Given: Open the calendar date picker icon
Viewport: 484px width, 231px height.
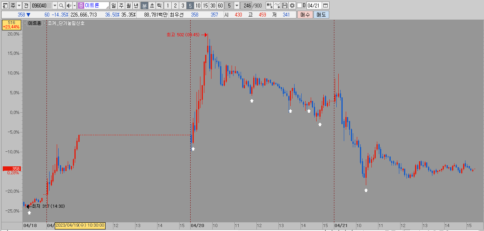Looking at the screenshot, I should pos(326,6).
